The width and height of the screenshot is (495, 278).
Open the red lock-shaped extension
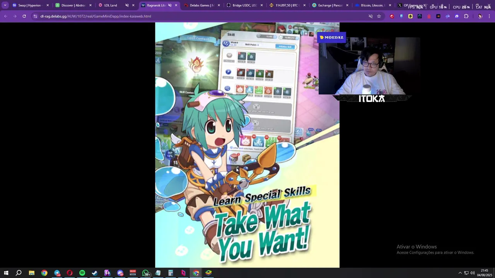(x=429, y=16)
